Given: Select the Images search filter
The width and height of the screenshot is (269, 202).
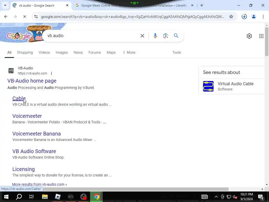Looking at the screenshot, I should 61,52.
